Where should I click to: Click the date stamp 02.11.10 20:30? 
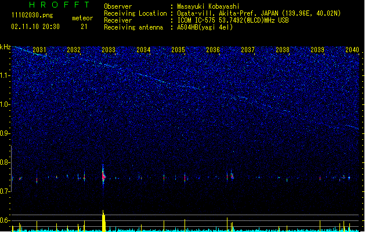(35, 27)
